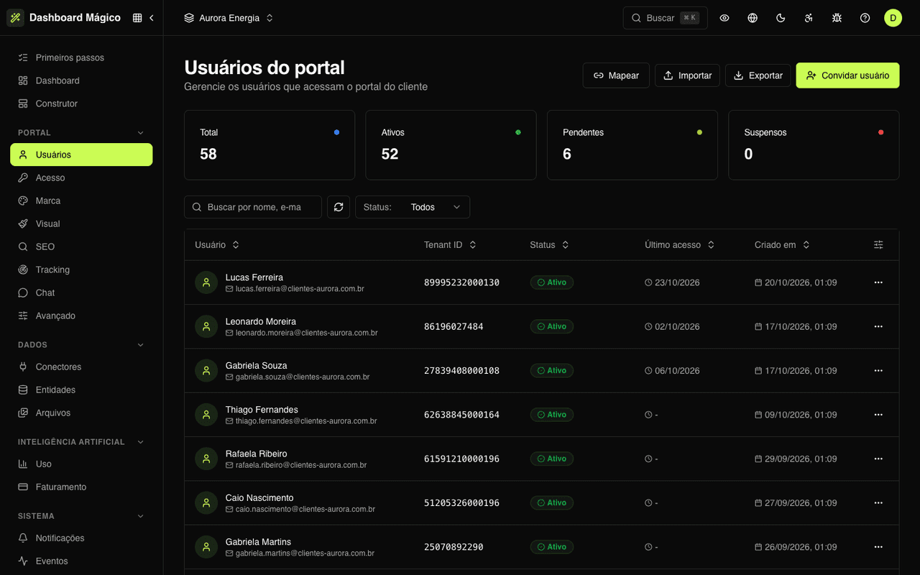
Task: Open the row actions menu for Rafaela Ribeiro
Action: click(x=878, y=459)
